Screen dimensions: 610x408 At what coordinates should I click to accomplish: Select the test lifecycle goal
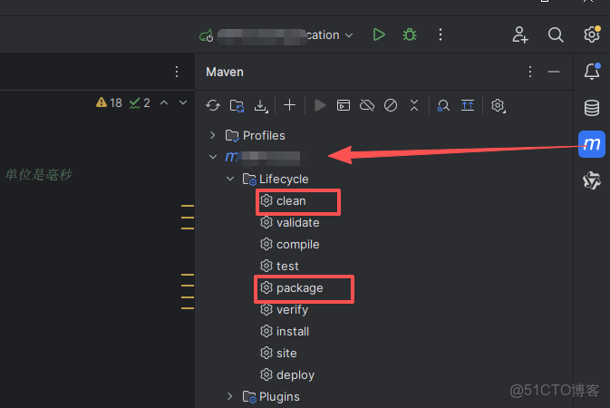279,266
